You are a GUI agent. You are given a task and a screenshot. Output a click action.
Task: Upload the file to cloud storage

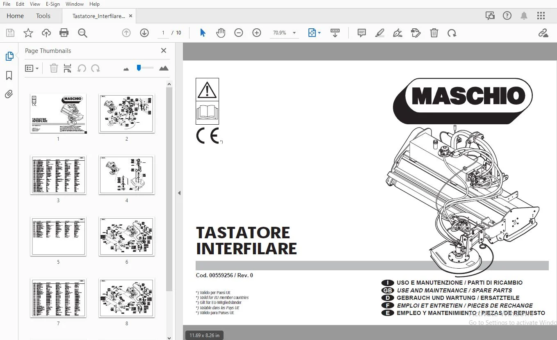tap(46, 33)
